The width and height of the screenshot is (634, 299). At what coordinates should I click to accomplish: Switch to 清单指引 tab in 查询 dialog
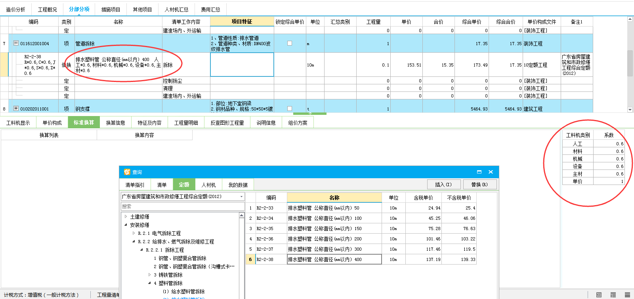coord(135,185)
